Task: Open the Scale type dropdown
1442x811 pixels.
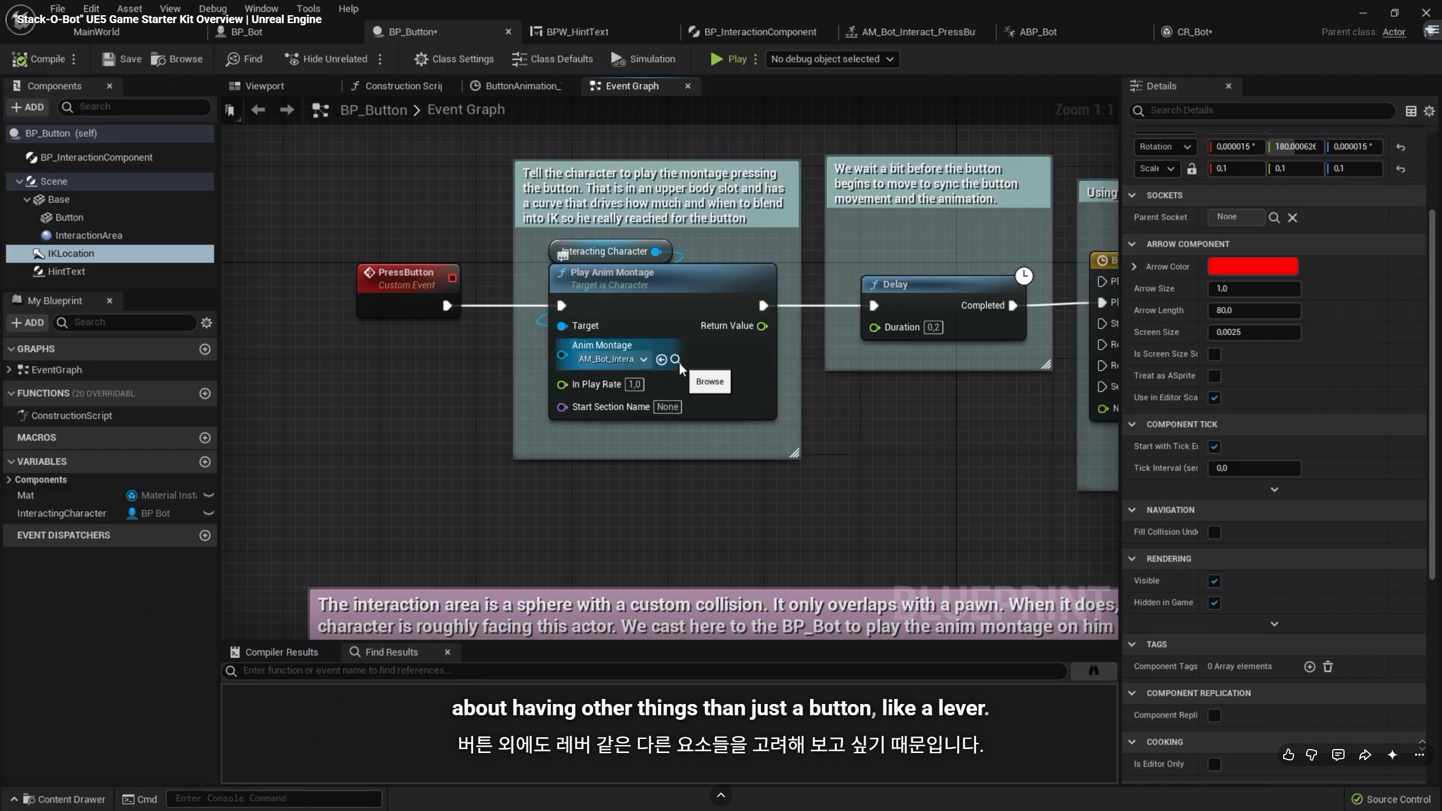Action: tap(1157, 168)
